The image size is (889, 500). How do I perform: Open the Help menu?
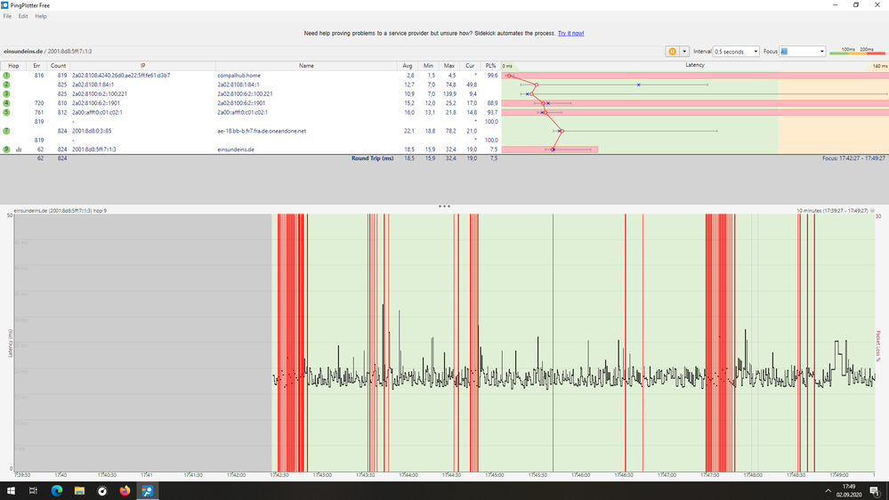point(41,16)
